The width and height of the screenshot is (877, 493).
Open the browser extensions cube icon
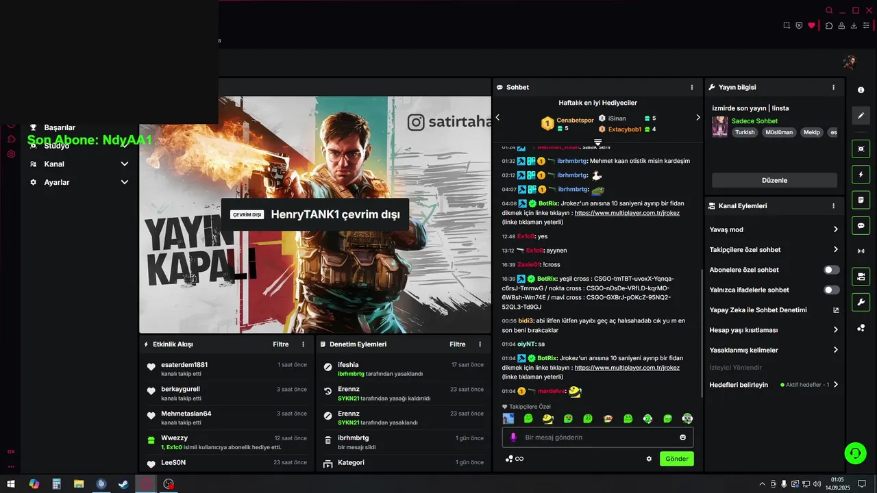pyautogui.click(x=829, y=25)
